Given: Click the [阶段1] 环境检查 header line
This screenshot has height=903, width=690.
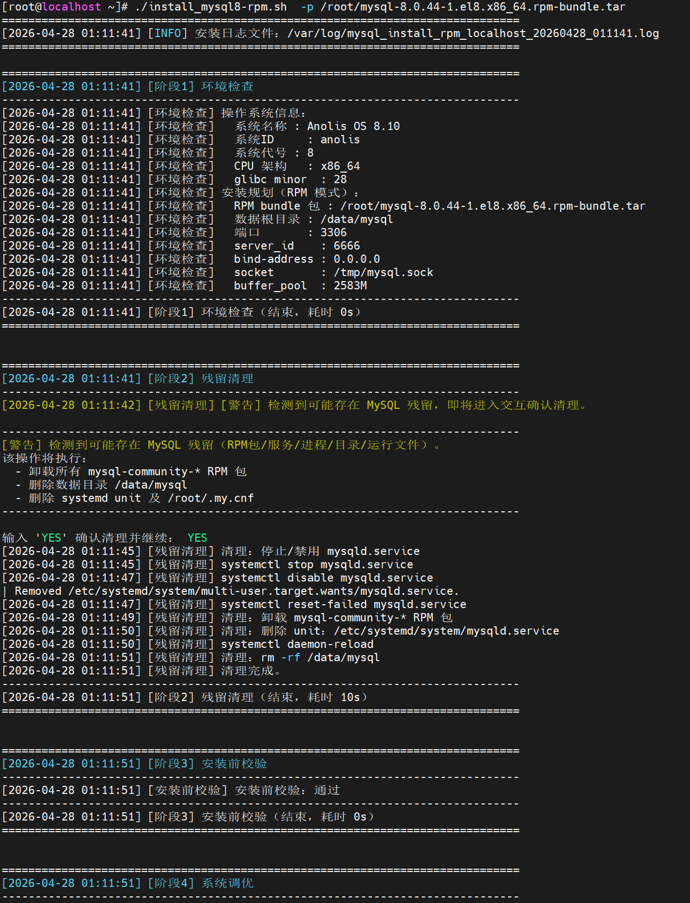Looking at the screenshot, I should [x=128, y=86].
